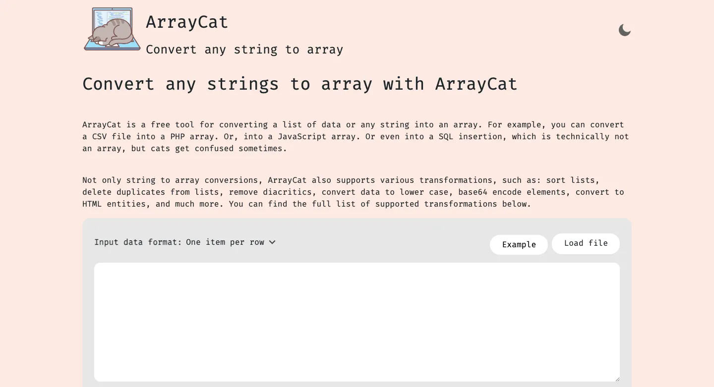Click the "Convert any string to array" tagline
The height and width of the screenshot is (387, 714).
click(x=244, y=50)
